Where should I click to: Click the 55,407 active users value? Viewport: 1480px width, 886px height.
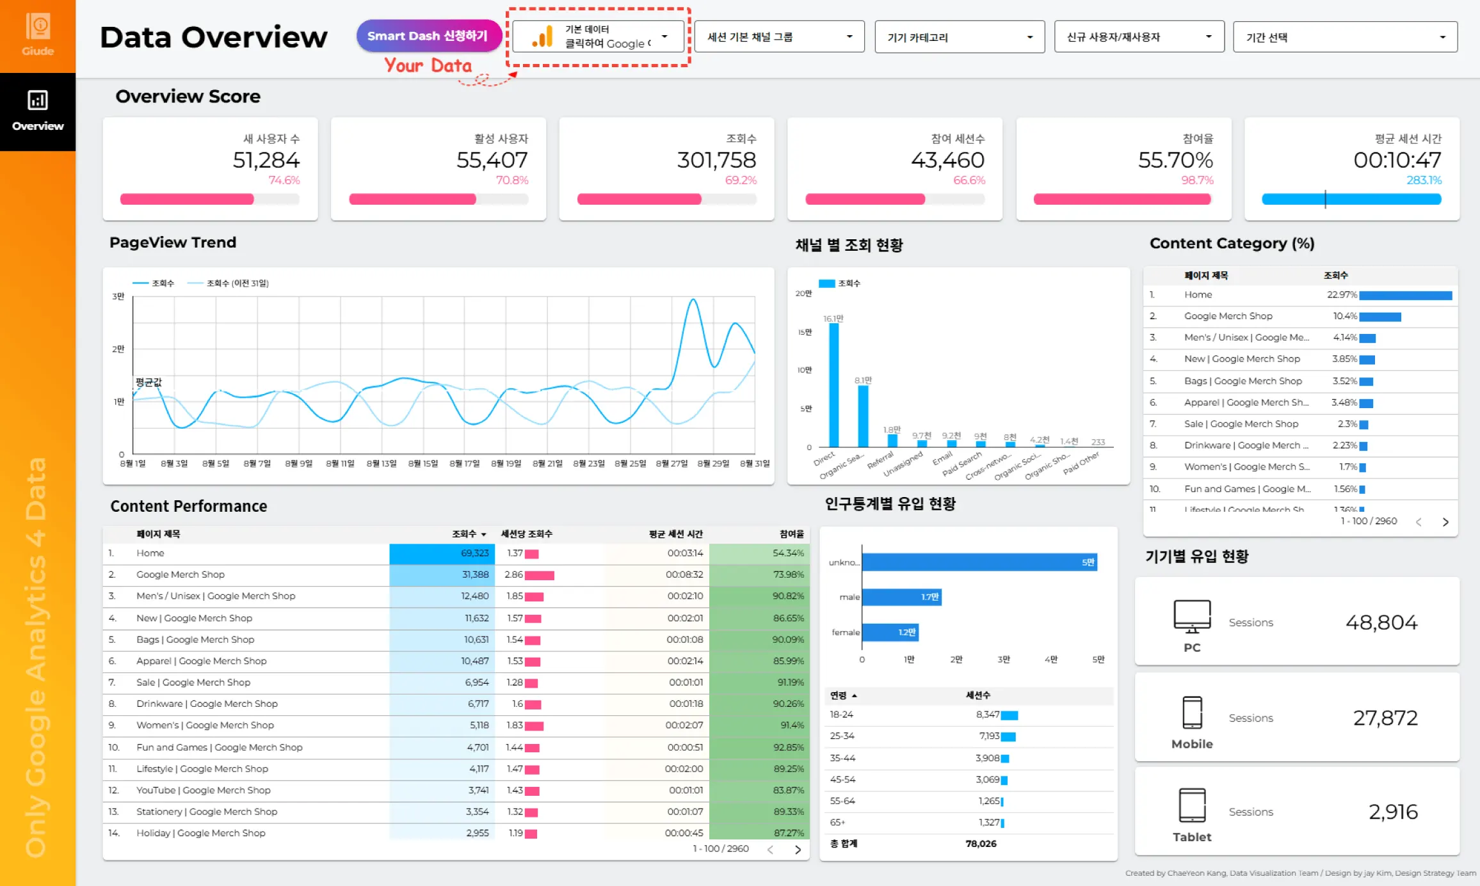tap(492, 160)
